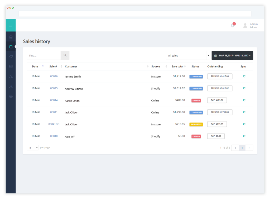
Task: Open the notifications bell
Action: click(233, 25)
